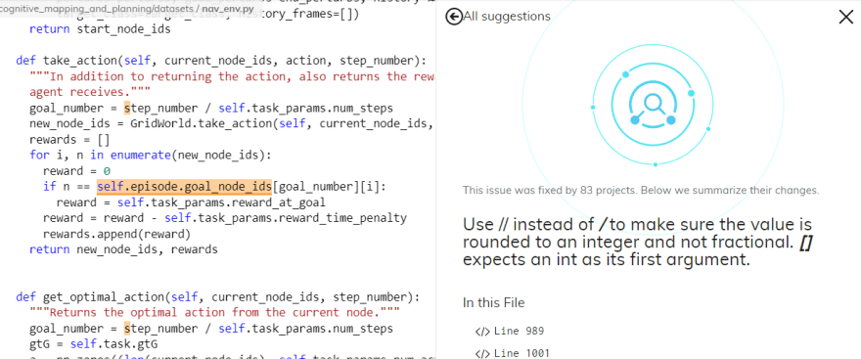
Task: Click the highlighted self.episode.goal_node_ids expression
Action: click(184, 187)
